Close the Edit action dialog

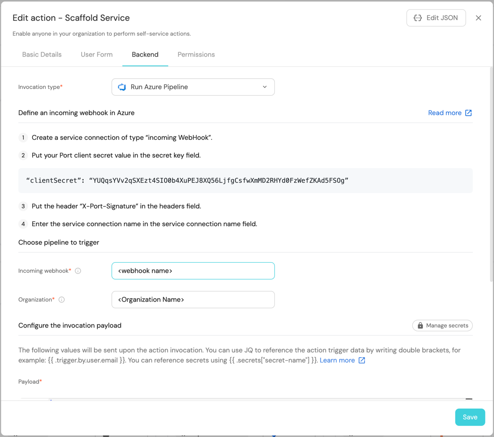tap(478, 18)
